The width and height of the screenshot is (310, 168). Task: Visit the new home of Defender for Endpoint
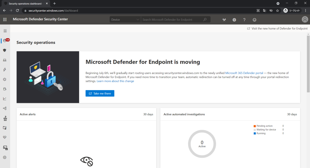pos(277,29)
